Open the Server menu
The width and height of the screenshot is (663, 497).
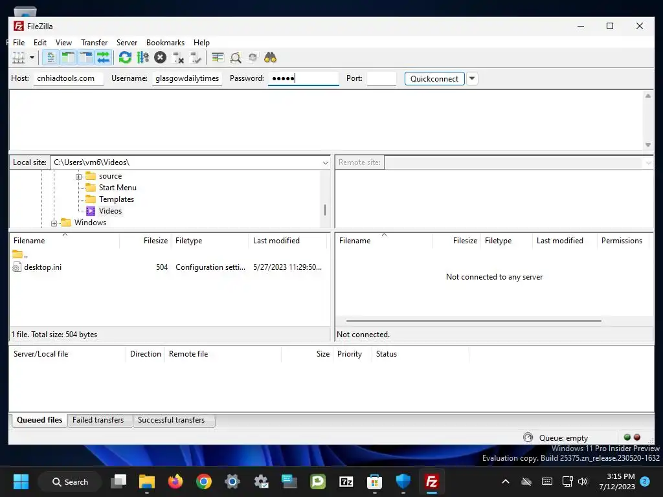(127, 42)
